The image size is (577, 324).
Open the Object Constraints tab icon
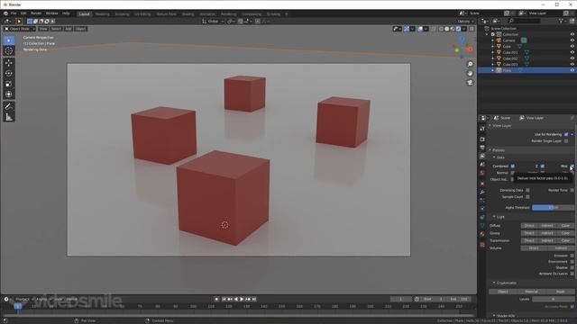(482, 218)
